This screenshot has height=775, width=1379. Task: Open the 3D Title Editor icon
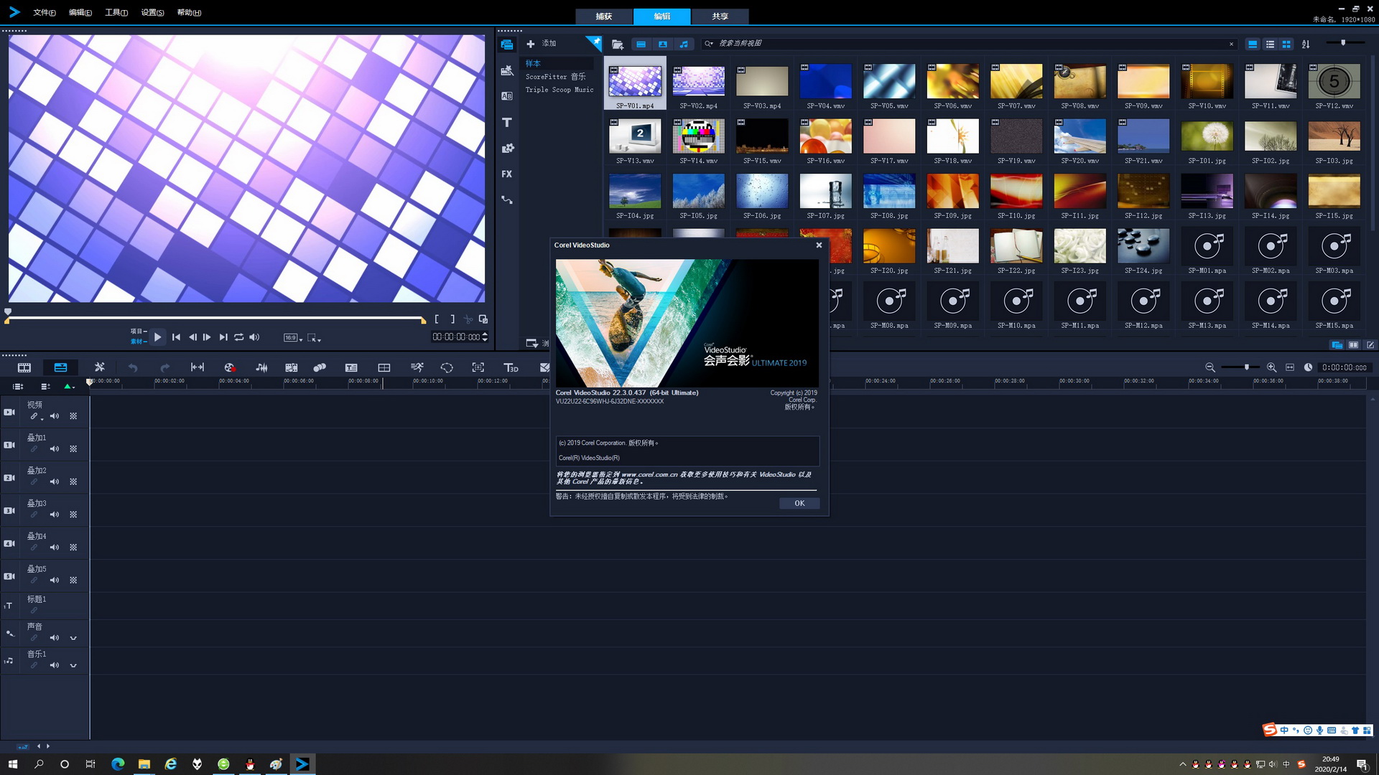[511, 367]
